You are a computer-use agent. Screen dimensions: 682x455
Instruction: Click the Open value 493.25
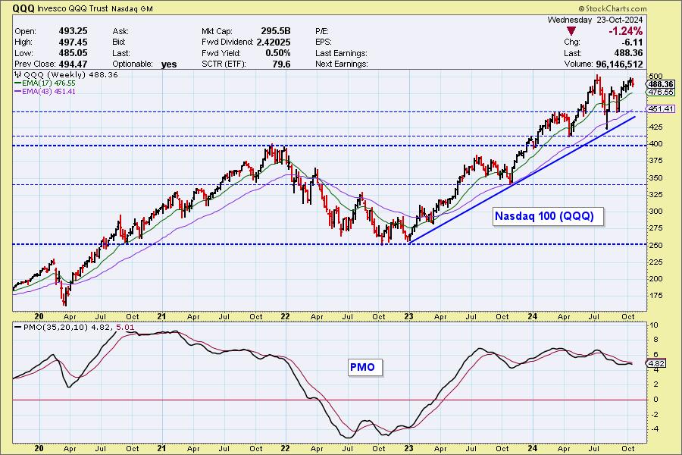tap(73, 31)
